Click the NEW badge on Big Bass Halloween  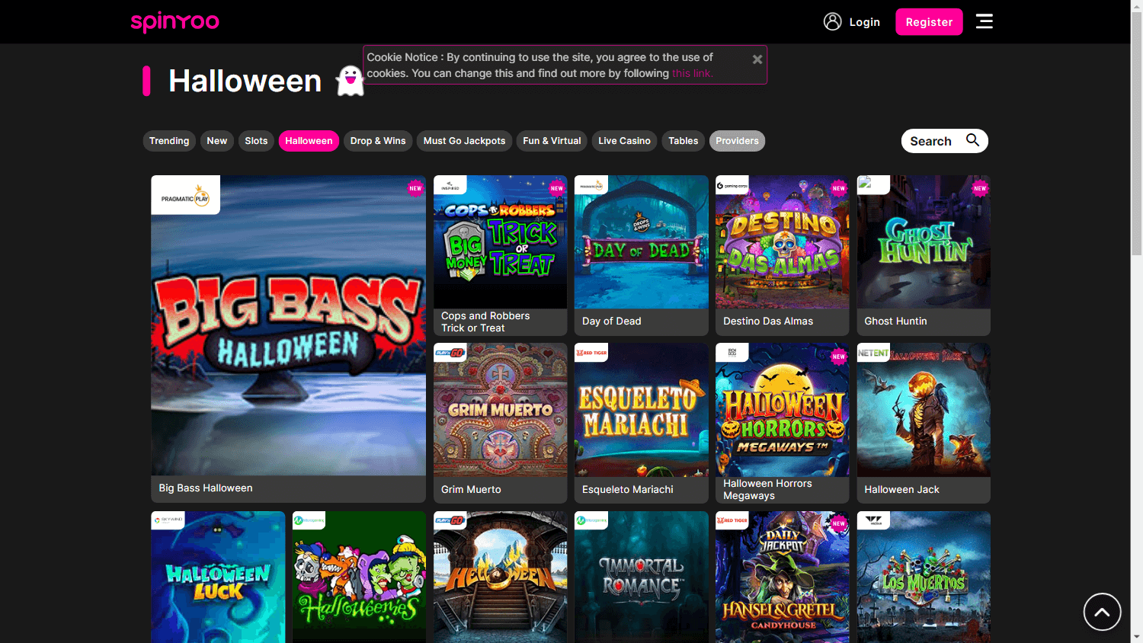[x=415, y=188]
